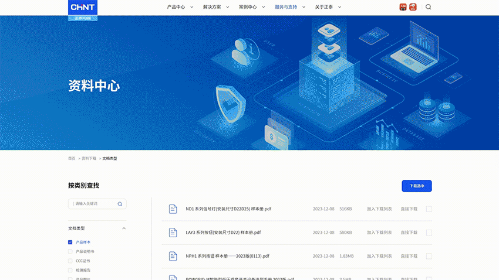Click the second red store icon

pos(413,7)
